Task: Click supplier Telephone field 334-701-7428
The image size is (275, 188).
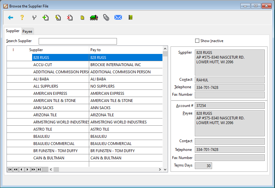Action: click(230, 88)
